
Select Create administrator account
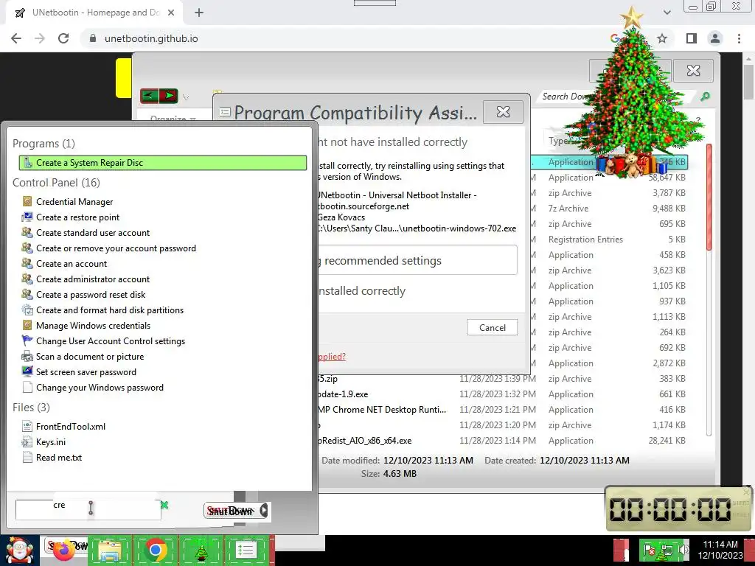click(x=93, y=279)
